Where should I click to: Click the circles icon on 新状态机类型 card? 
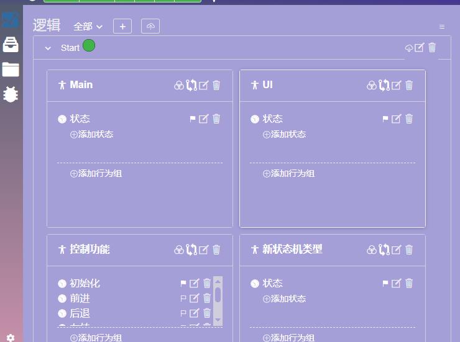(x=371, y=250)
